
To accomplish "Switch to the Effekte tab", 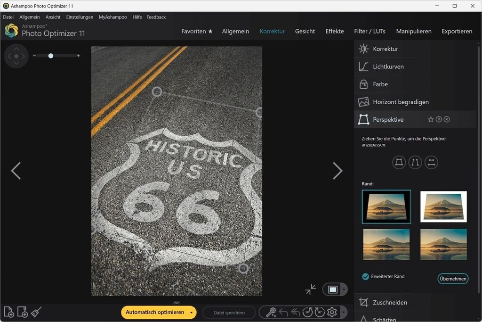I will pos(335,32).
